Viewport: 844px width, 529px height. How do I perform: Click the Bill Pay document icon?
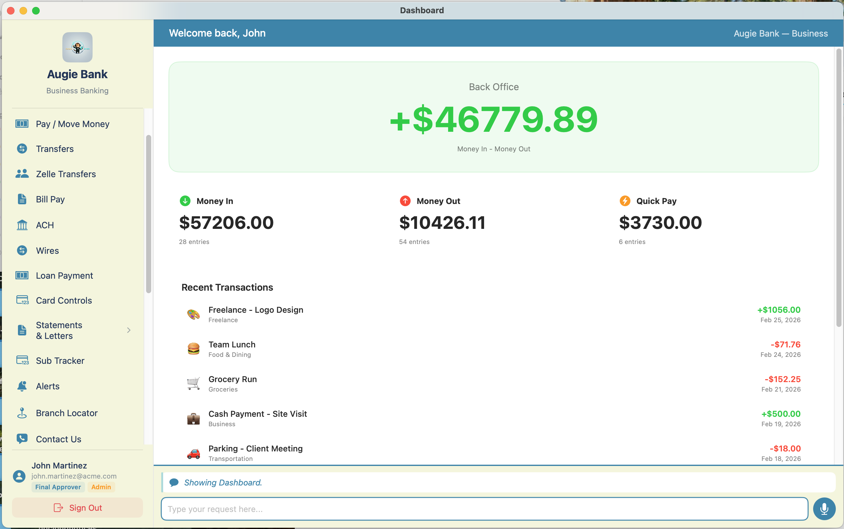point(22,199)
